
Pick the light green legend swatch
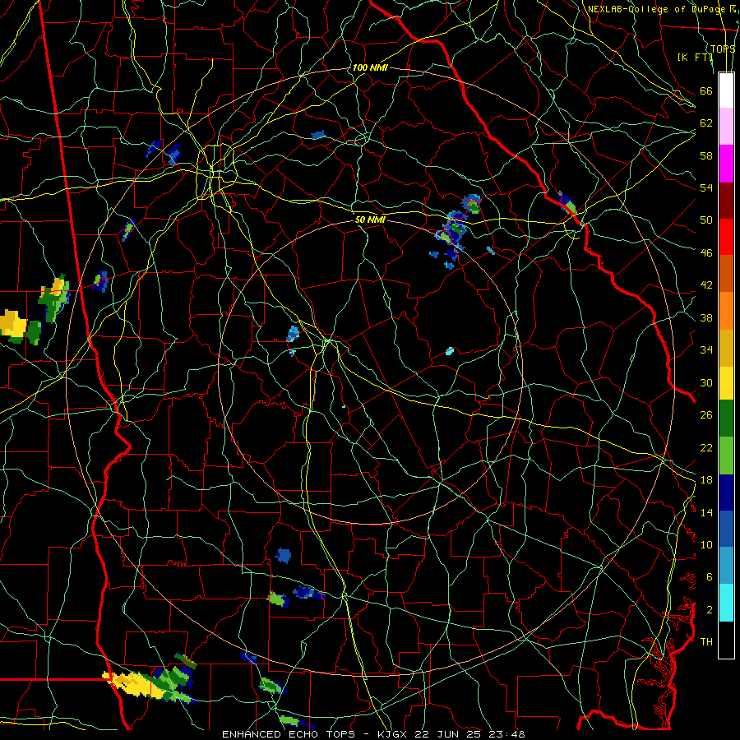pos(726,456)
